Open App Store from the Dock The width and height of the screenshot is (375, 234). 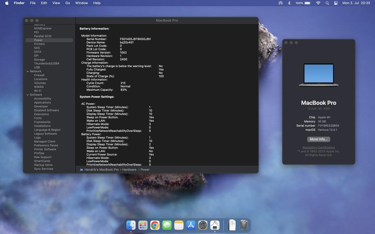pyautogui.click(x=191, y=225)
